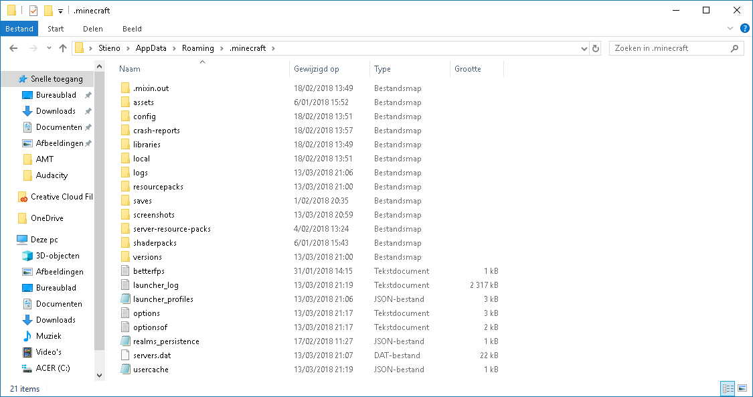Switch to the Start ribbon tab
Screen dimensions: 753x397
pyautogui.click(x=56, y=29)
